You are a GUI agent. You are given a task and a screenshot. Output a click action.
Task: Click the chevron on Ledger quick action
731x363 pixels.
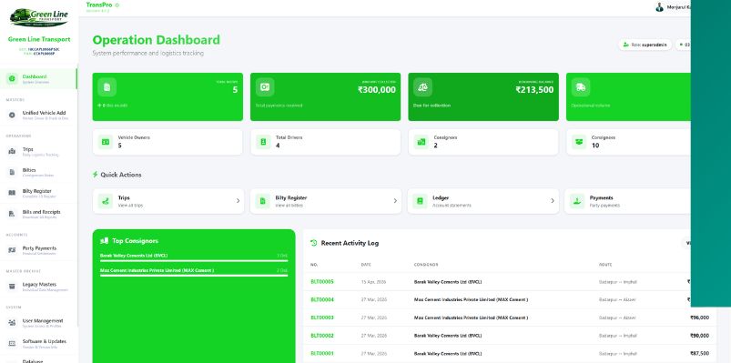coord(553,201)
